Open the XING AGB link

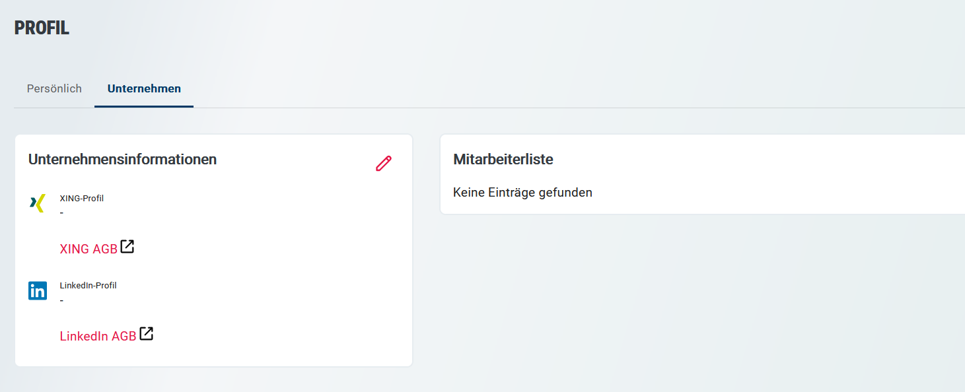pyautogui.click(x=89, y=248)
